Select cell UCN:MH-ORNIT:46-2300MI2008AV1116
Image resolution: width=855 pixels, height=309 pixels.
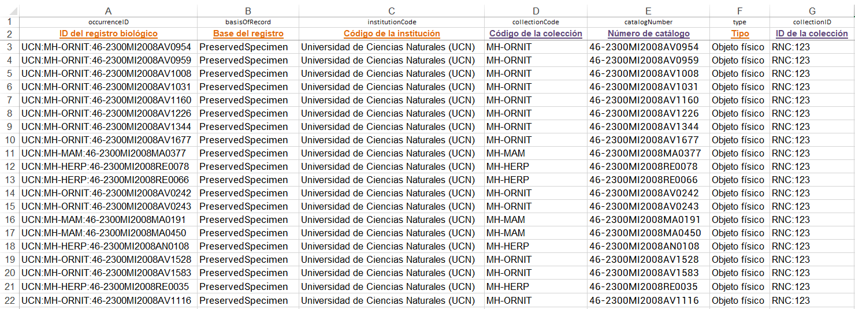[108, 300]
